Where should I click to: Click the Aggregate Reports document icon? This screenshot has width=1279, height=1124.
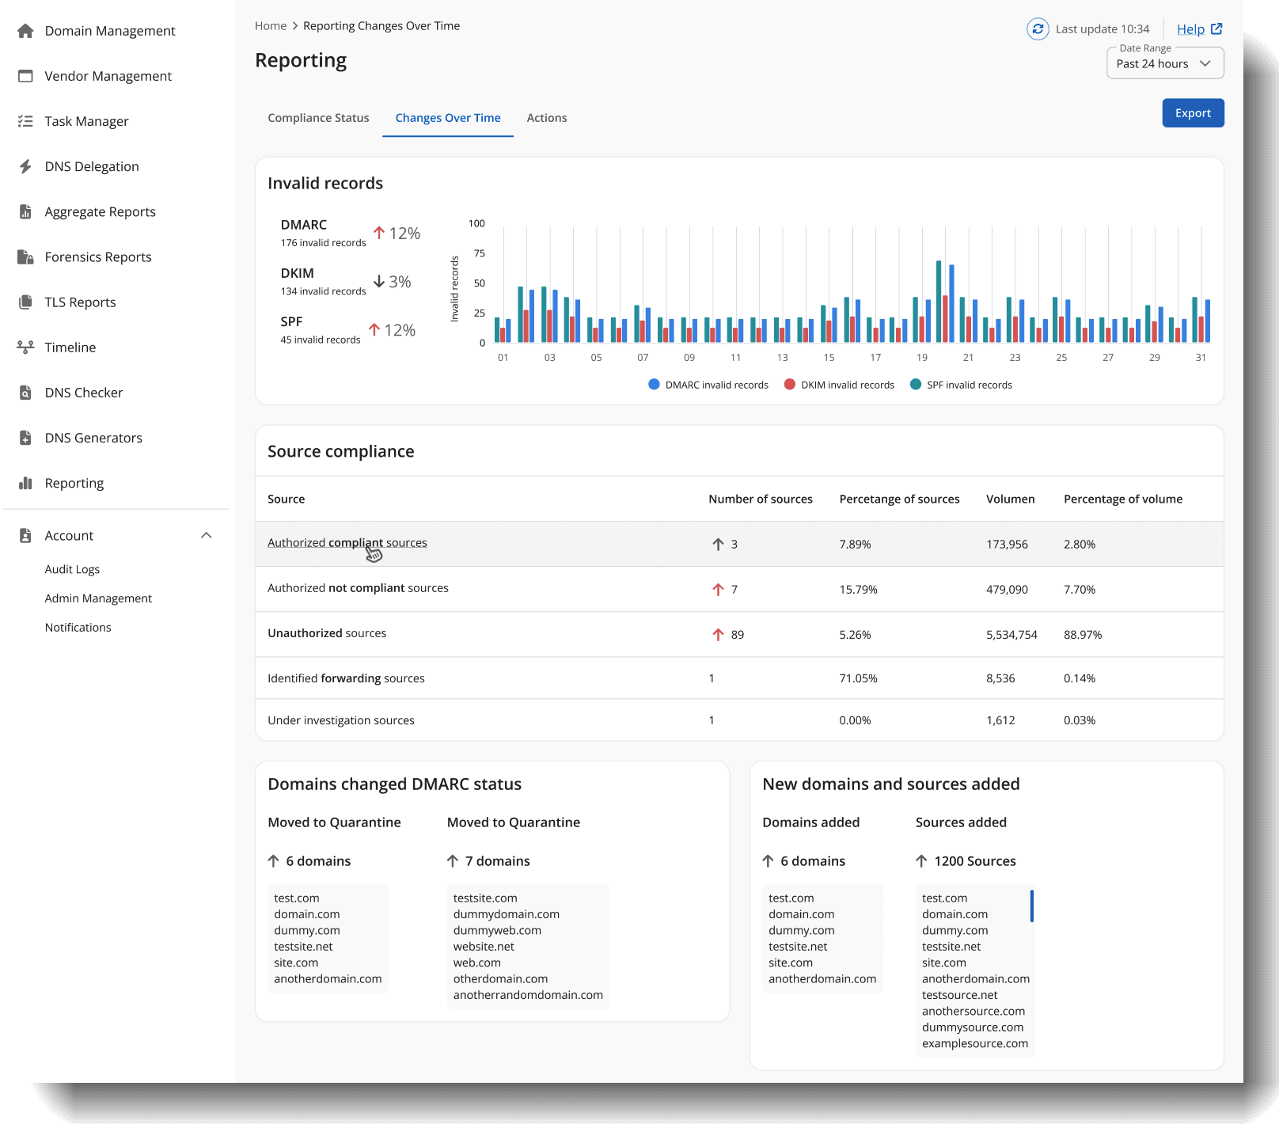(x=25, y=211)
